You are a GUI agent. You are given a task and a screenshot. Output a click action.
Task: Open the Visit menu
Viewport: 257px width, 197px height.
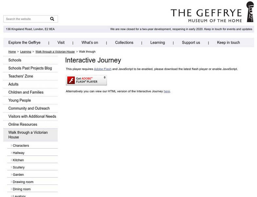click(61, 43)
